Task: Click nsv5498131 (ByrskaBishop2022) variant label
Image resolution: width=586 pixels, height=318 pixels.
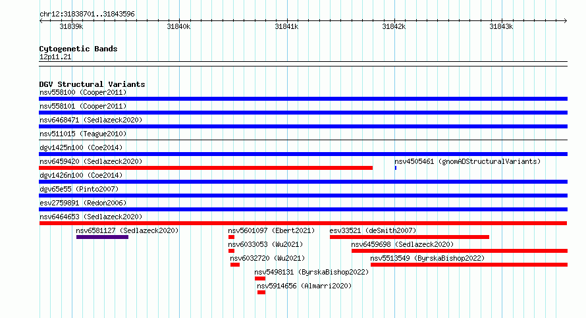Action: [x=311, y=272]
